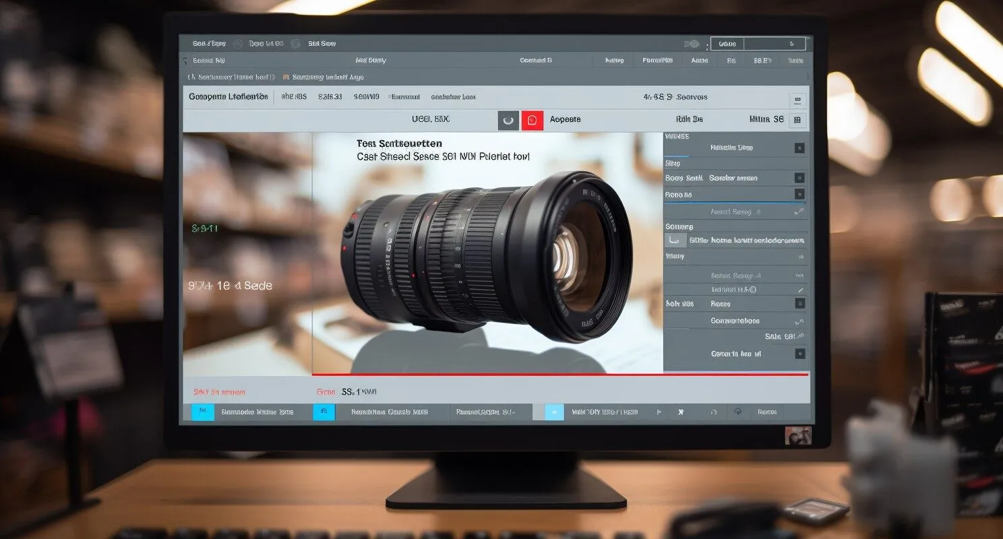
Task: Open the "Cormed S" menu
Action: click(x=536, y=61)
